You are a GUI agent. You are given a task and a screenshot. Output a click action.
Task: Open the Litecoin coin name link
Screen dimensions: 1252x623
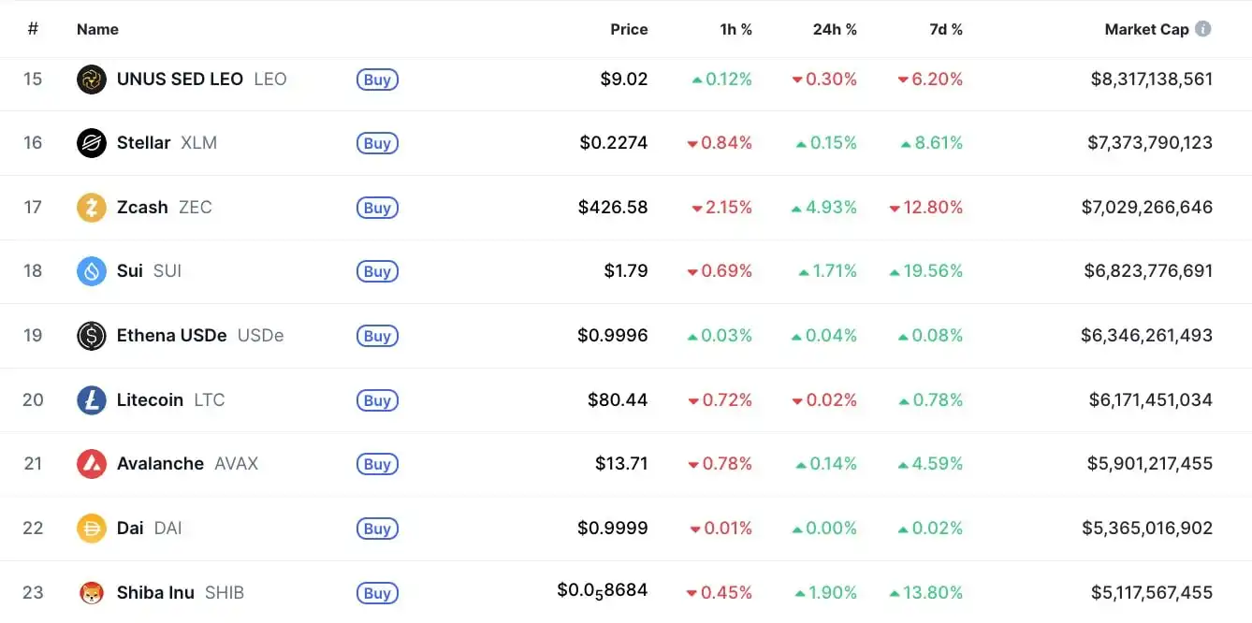click(x=149, y=399)
